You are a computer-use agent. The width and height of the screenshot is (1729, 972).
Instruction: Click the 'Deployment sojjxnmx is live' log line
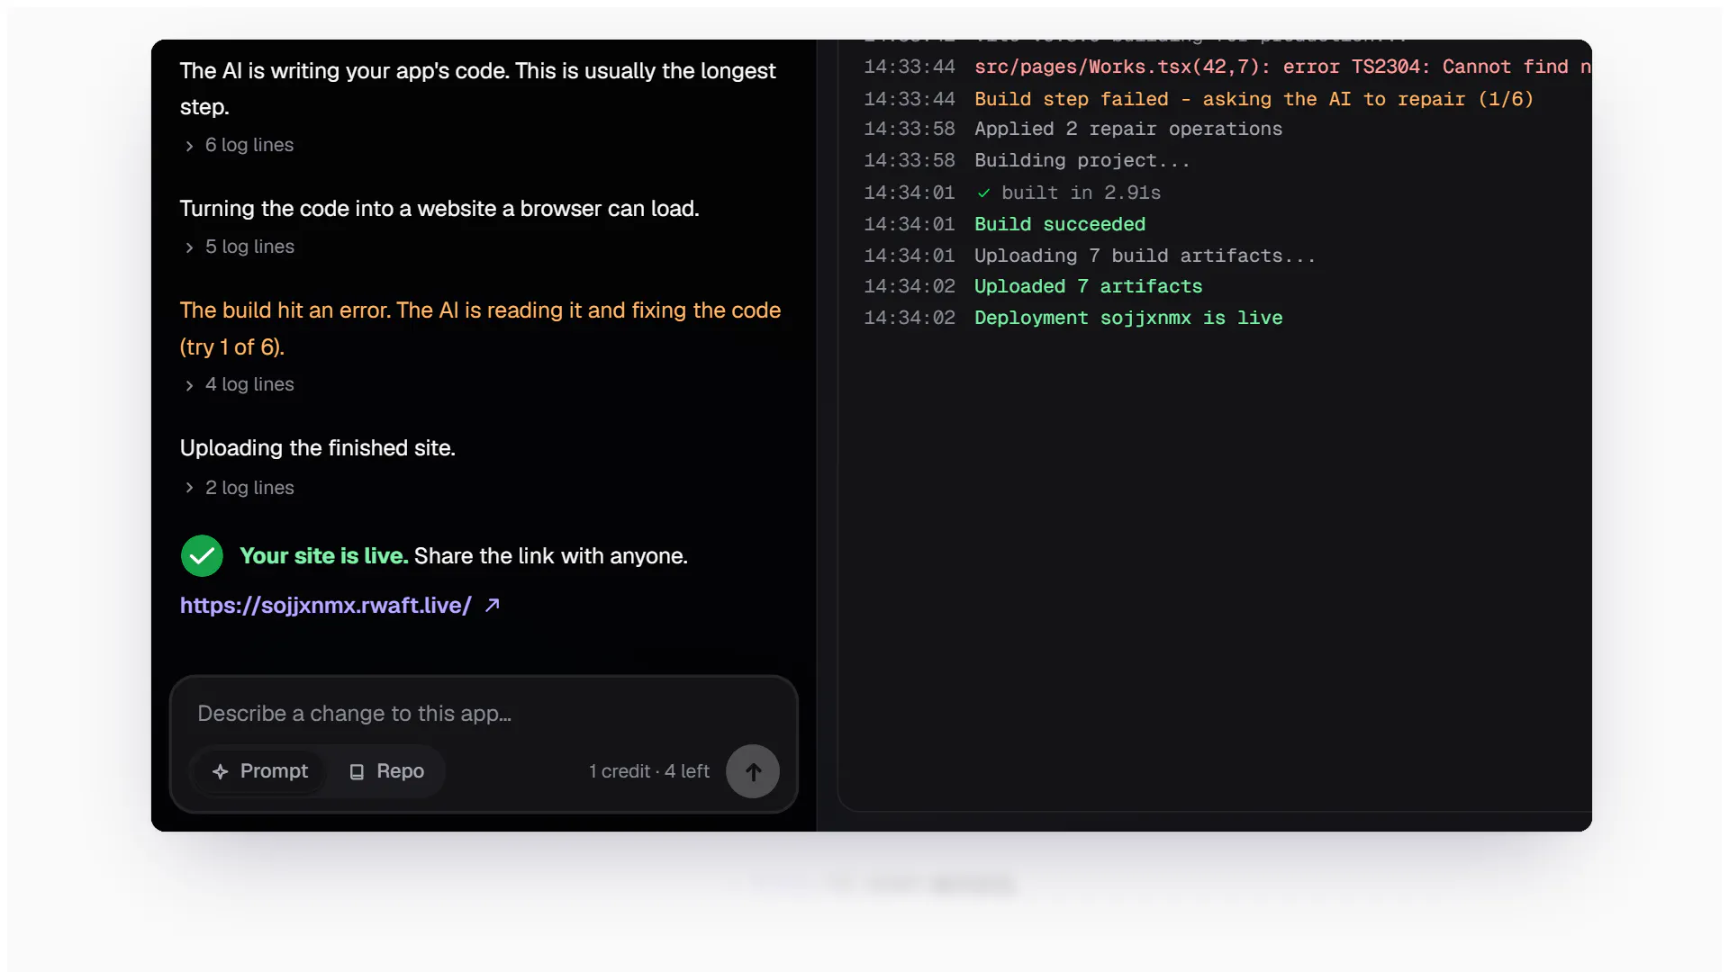pos(1128,318)
